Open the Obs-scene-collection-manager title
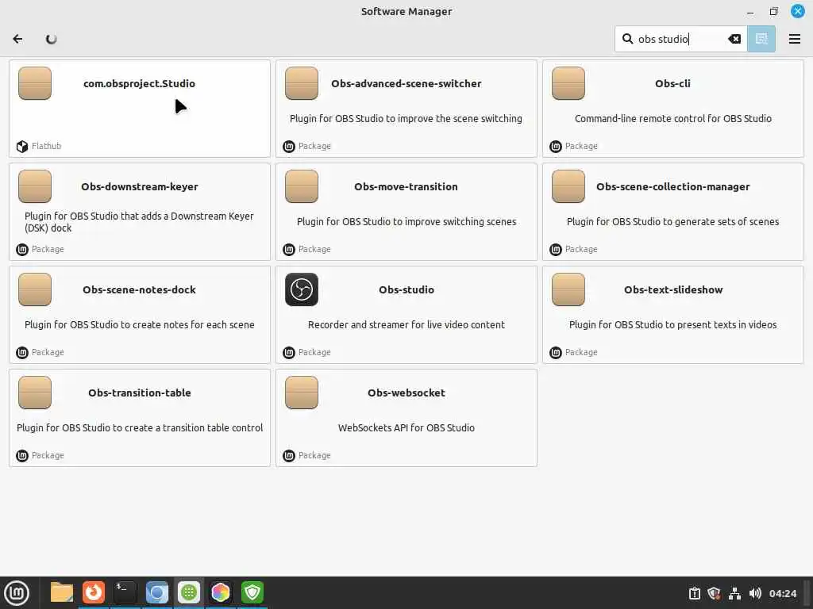The image size is (813, 609). point(672,186)
